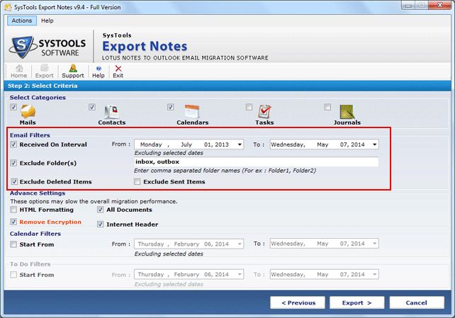Uncheck the Mails category checkbox
This screenshot has height=318, width=455.
(x=13, y=107)
